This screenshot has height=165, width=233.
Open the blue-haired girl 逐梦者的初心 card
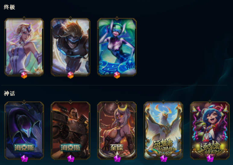click(x=210, y=130)
